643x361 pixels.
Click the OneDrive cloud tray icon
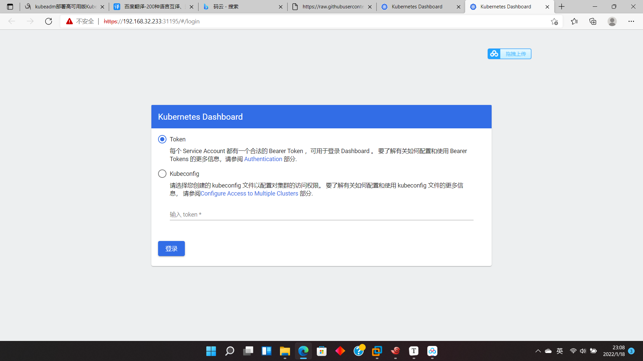[x=548, y=351]
